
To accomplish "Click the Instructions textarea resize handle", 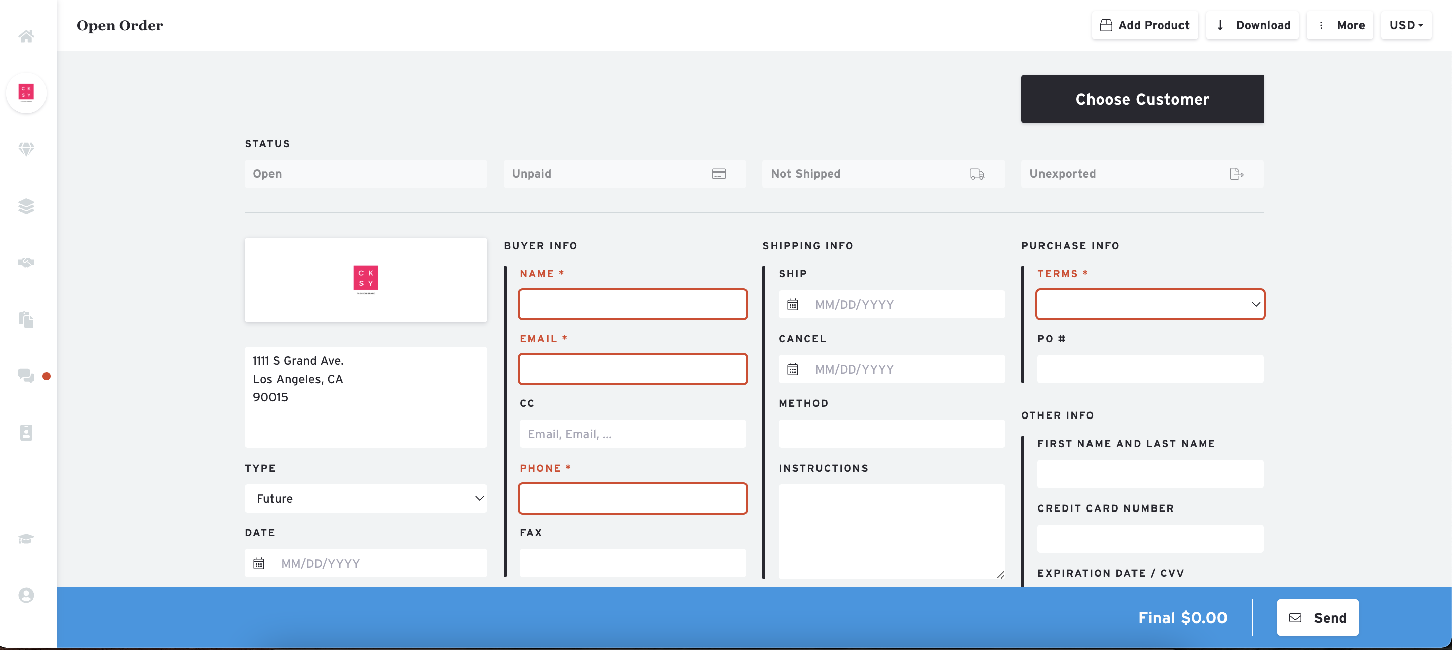I will pos(1000,575).
